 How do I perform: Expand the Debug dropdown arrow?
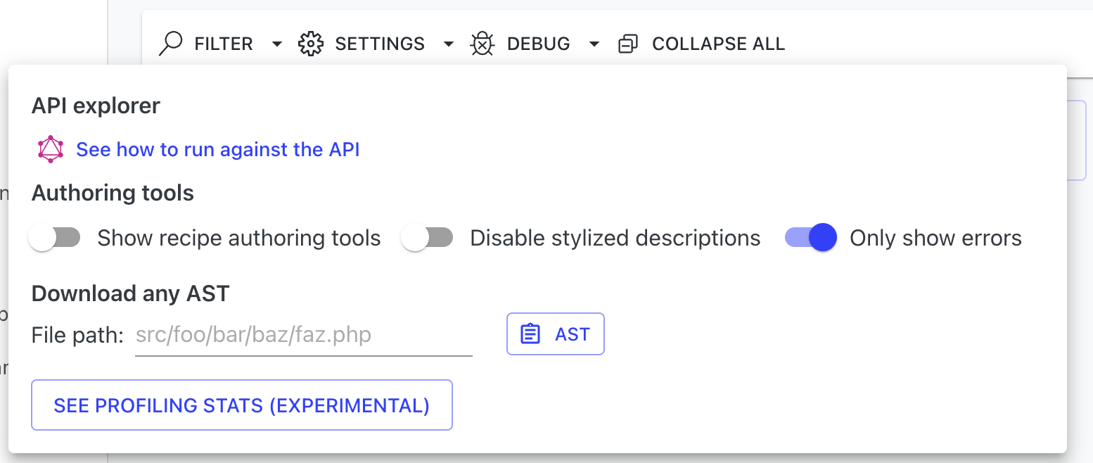[x=594, y=44]
